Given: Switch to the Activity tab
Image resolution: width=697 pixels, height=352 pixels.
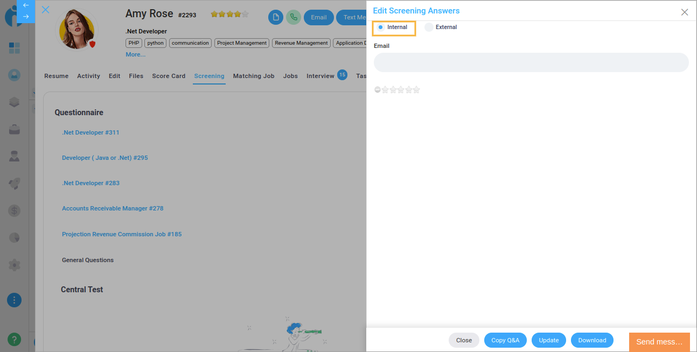Looking at the screenshot, I should tap(89, 76).
